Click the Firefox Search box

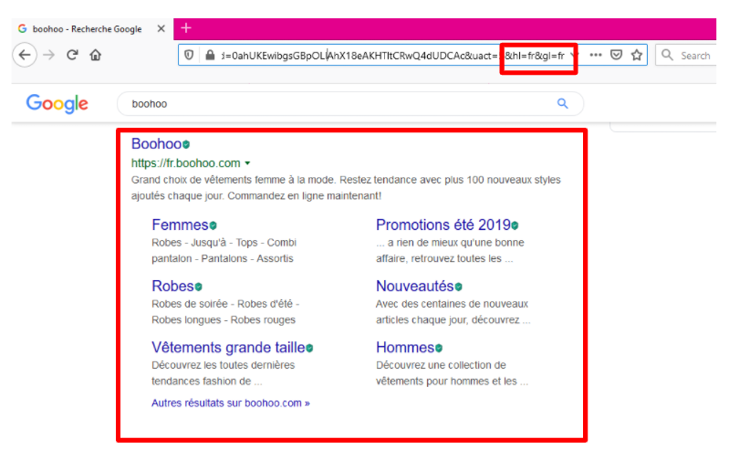click(686, 55)
